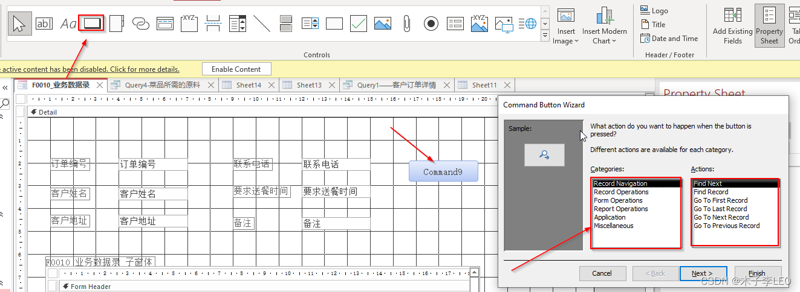This screenshot has width=800, height=292.
Task: Select the Check Box control
Action: pyautogui.click(x=359, y=24)
